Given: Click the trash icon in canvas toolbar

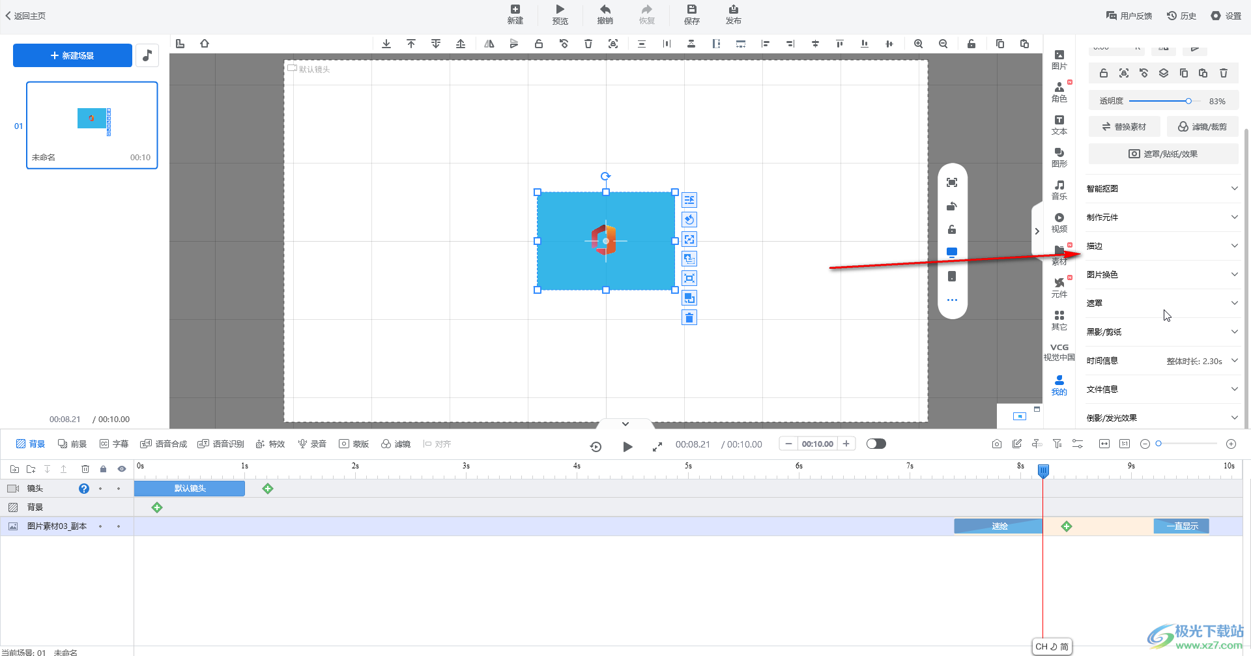Looking at the screenshot, I should point(588,44).
